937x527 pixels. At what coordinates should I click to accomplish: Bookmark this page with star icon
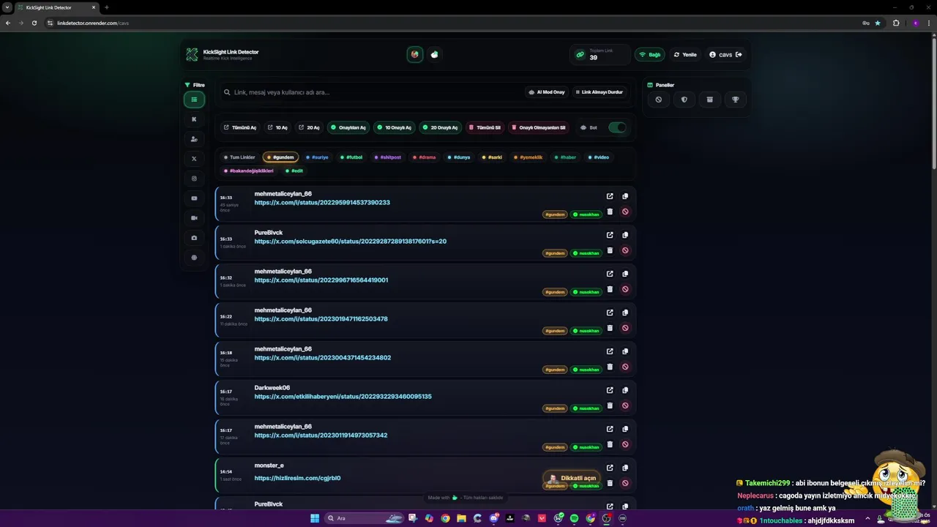pos(878,23)
